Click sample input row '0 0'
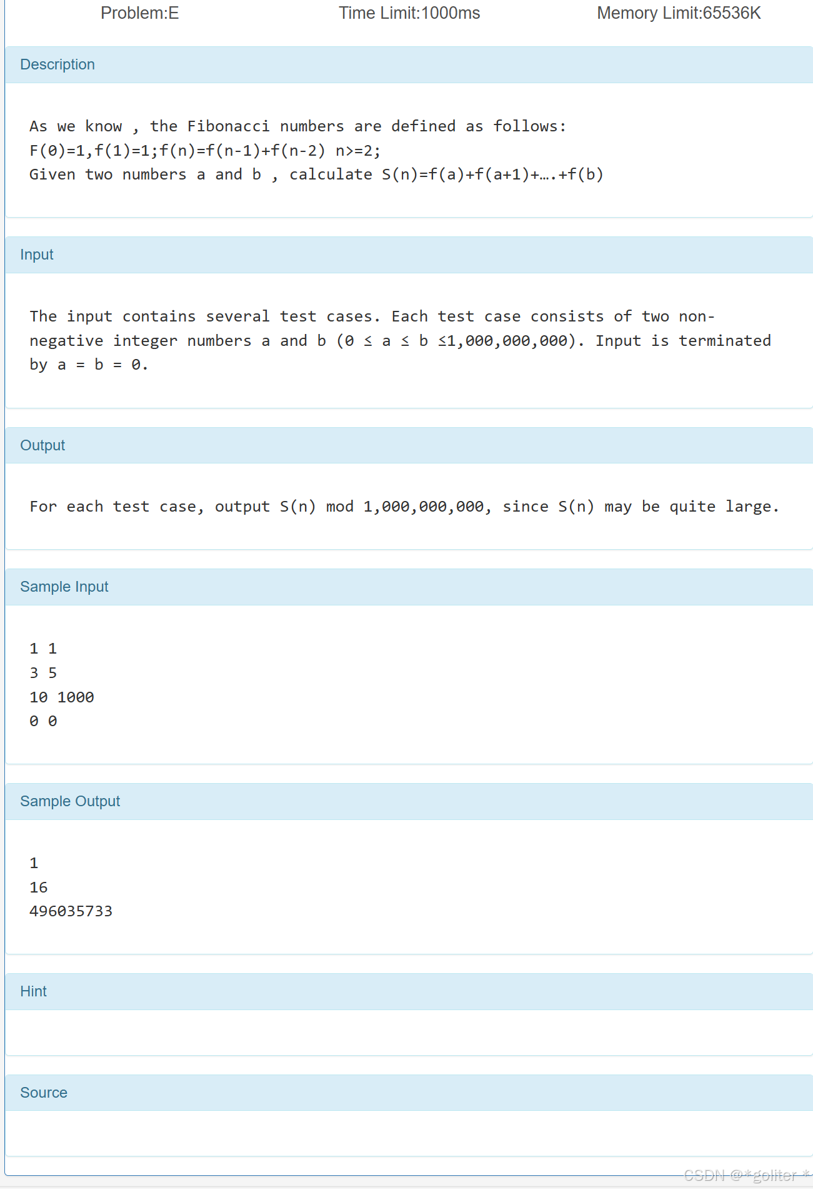 click(x=43, y=721)
